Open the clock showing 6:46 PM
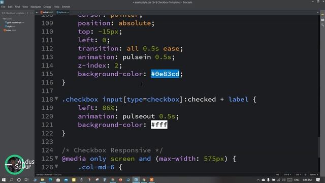This screenshot has width=325, height=183. (307, 180)
